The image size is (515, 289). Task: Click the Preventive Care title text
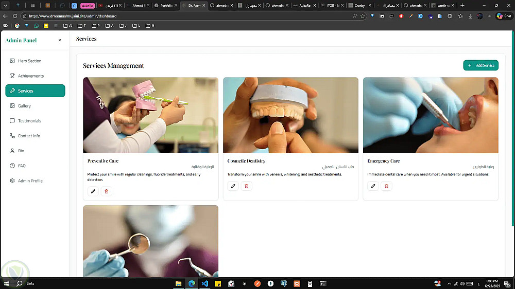[x=103, y=161]
